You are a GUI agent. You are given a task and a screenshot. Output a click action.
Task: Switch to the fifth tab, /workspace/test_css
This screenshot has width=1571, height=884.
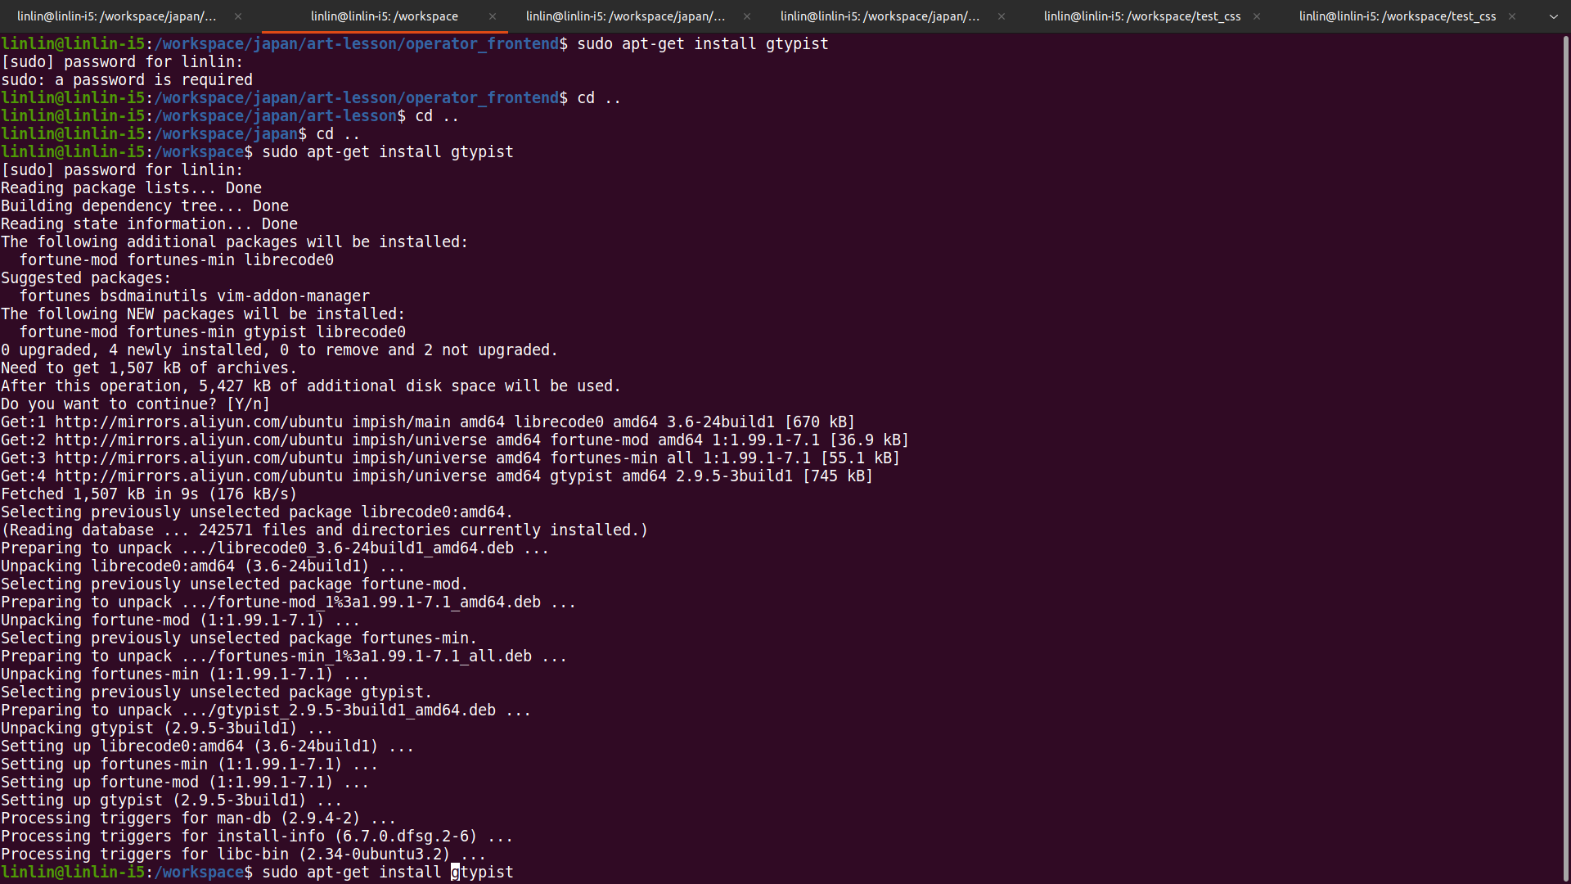[x=1141, y=16]
